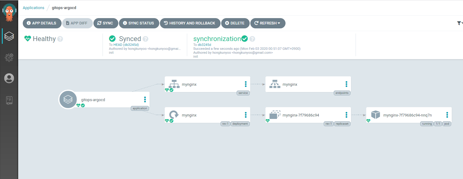Open APP DETAILS panel
Screen dimensions: 463x179
pos(42,23)
